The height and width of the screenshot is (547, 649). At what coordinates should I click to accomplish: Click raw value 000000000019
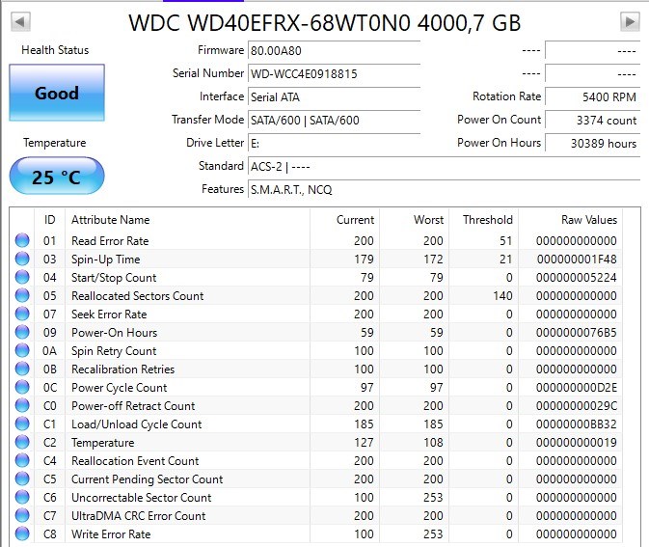click(x=576, y=443)
